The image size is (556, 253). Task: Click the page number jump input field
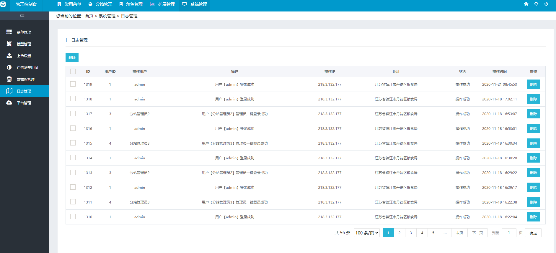click(509, 233)
